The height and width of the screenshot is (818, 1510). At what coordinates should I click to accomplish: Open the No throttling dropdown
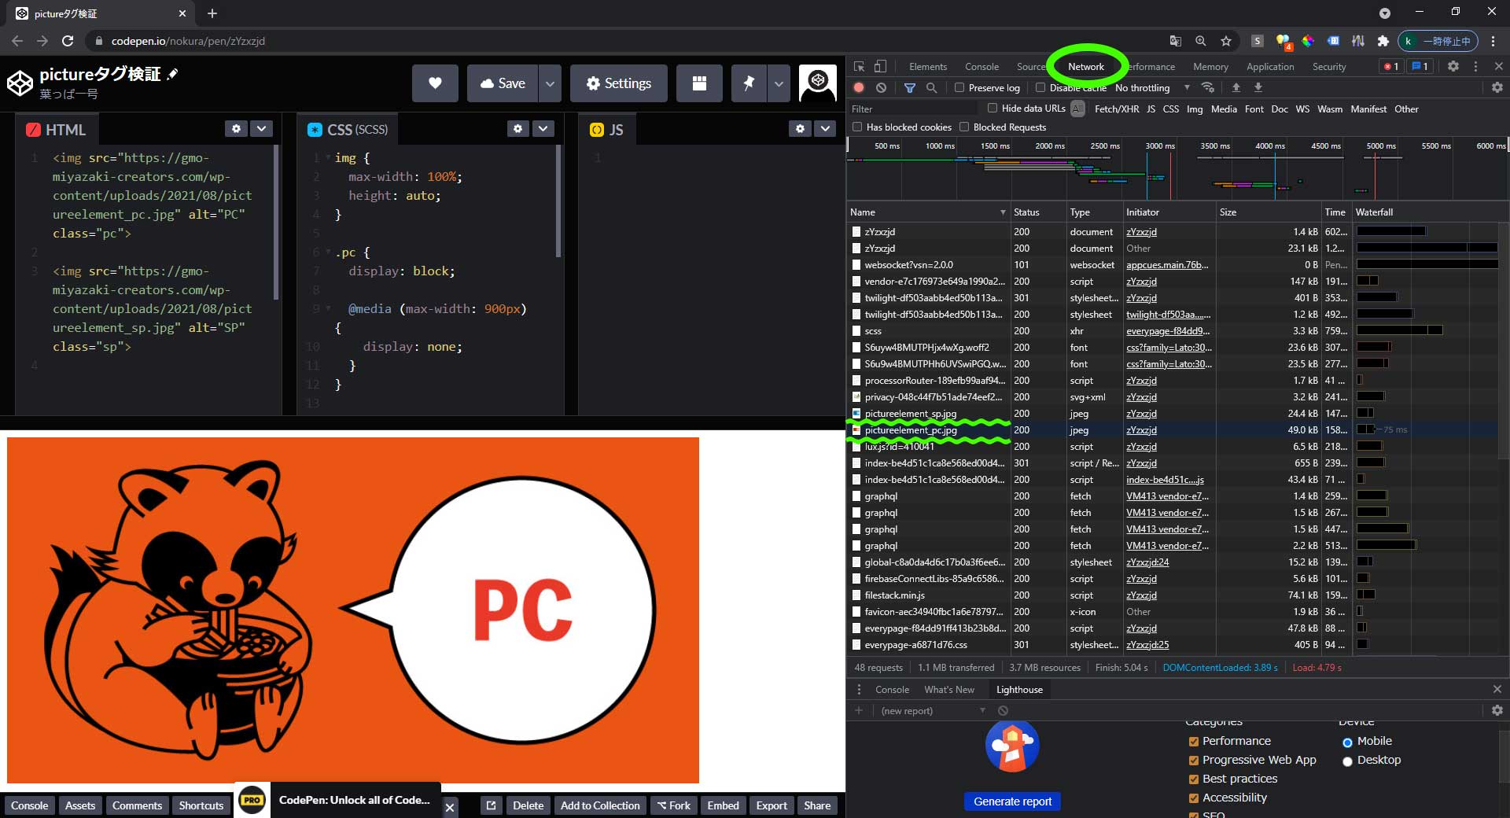[1153, 88]
